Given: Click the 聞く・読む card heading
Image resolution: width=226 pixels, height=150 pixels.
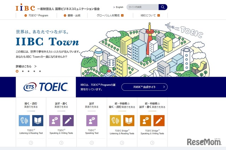Looking at the screenshot, I should click(31, 105).
